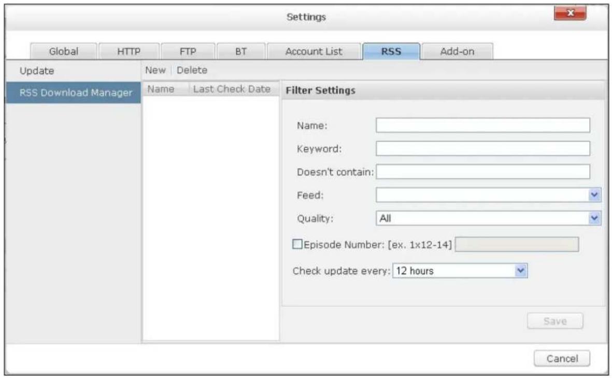Expand the Quality dropdown showing All

click(488, 218)
